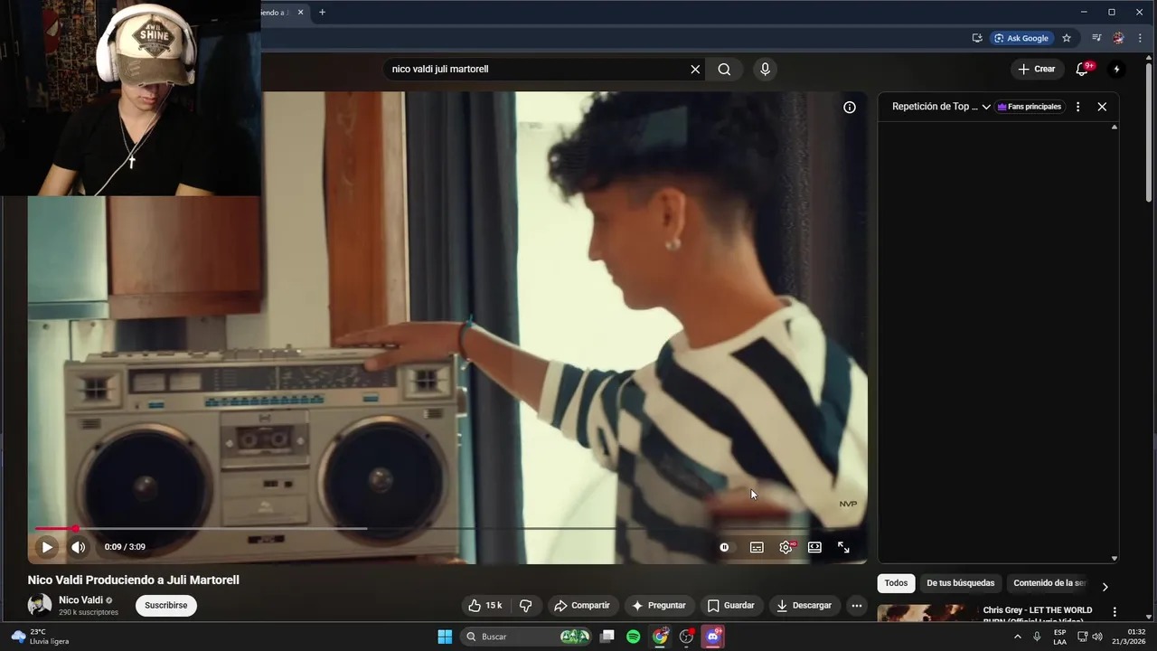1157x651 pixels.
Task: Subscribe with the Suscribirse button
Action: tap(166, 606)
